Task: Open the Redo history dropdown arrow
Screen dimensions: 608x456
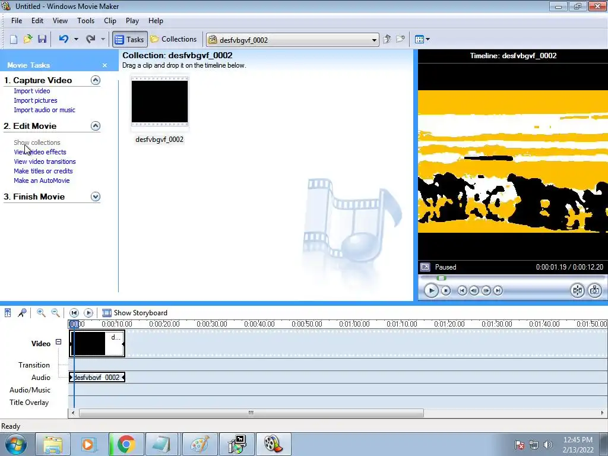Action: (x=103, y=39)
